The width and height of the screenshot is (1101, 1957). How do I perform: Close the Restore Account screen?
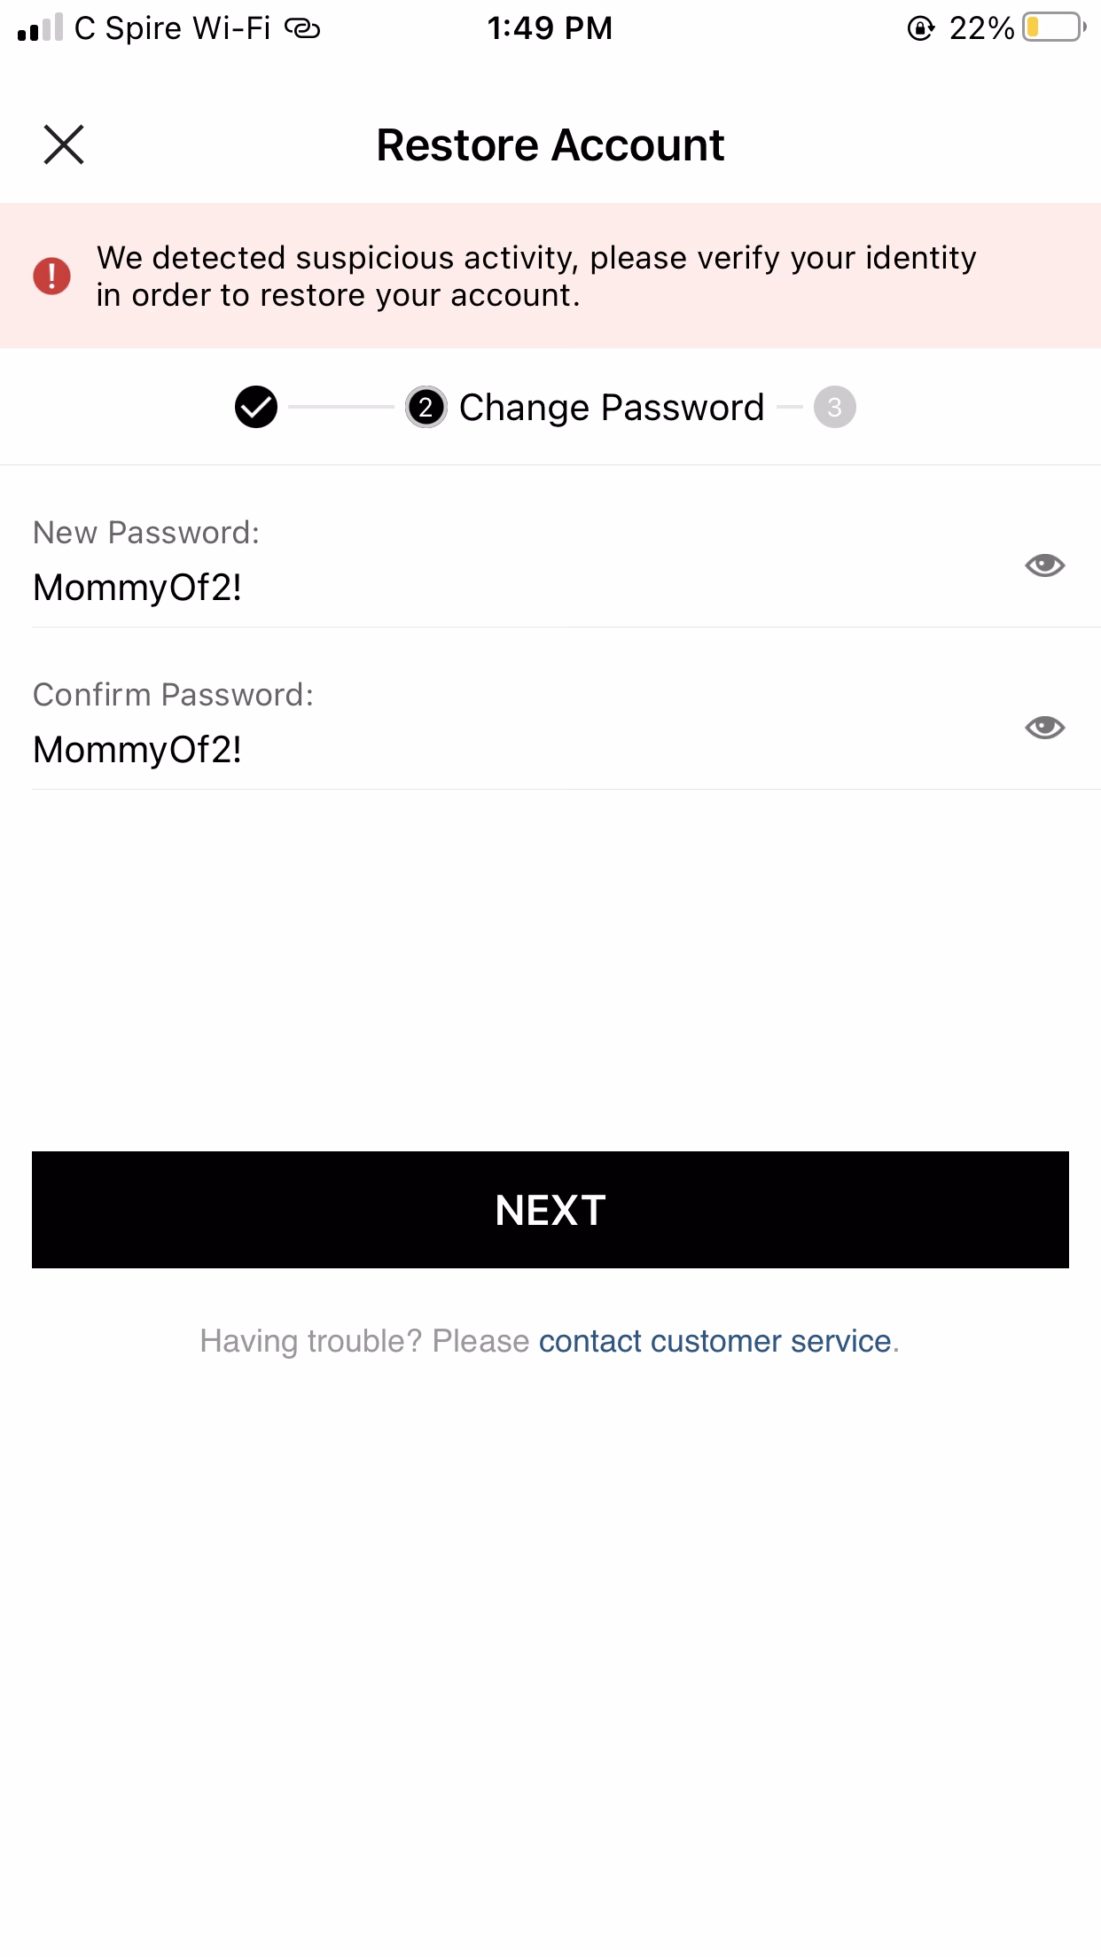[64, 144]
